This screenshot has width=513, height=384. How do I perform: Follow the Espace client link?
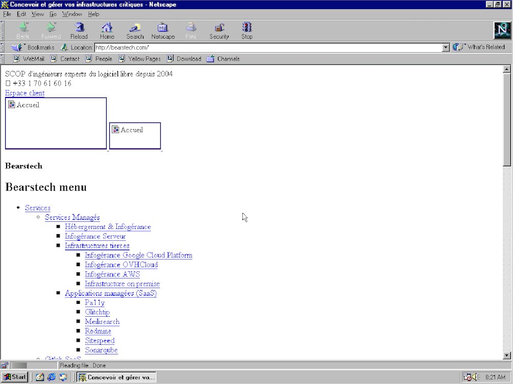click(x=25, y=93)
